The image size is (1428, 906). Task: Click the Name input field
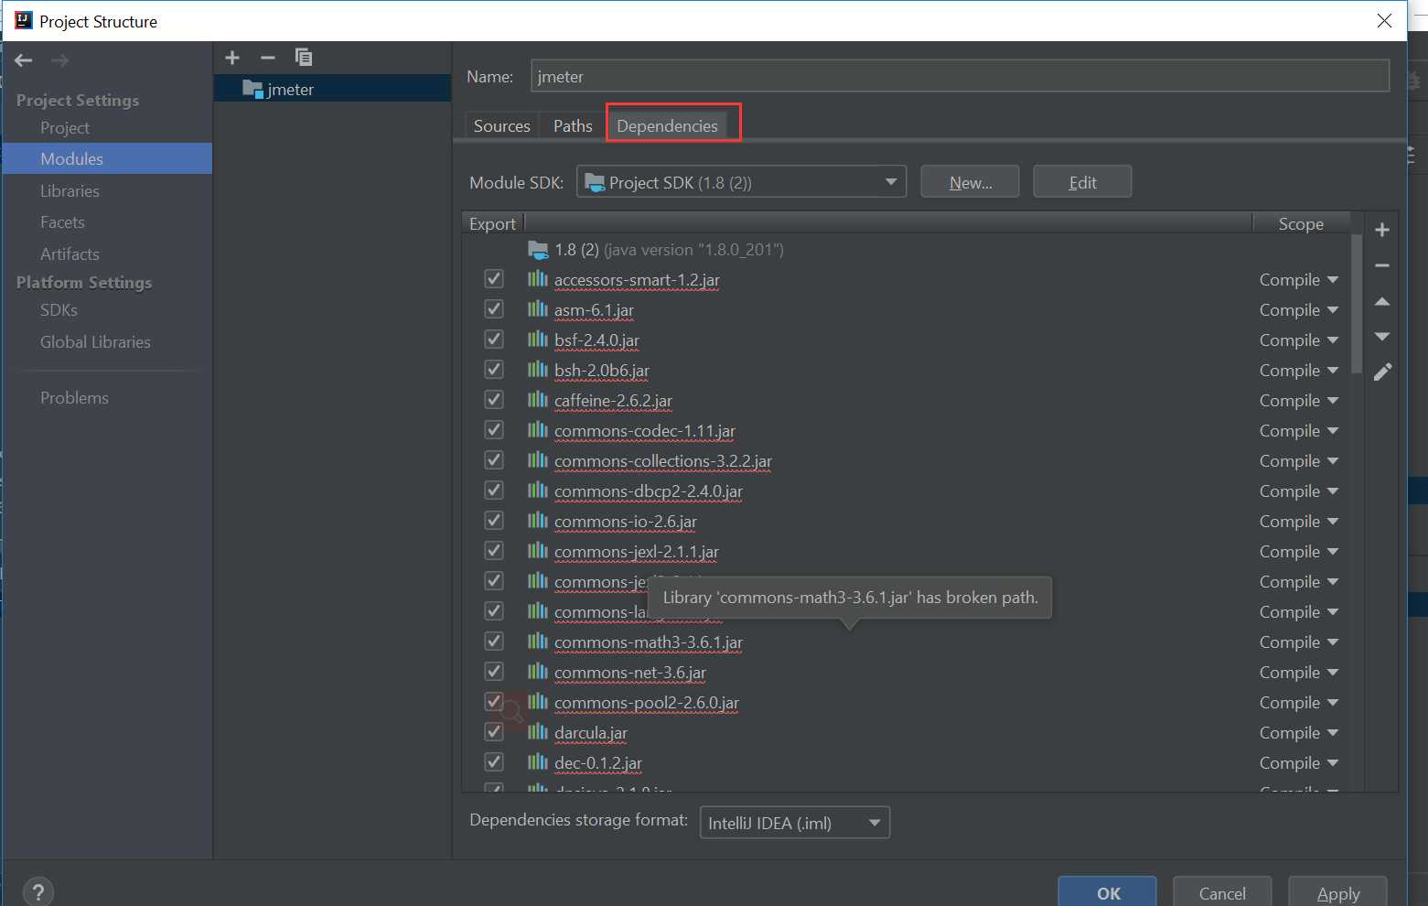[960, 76]
